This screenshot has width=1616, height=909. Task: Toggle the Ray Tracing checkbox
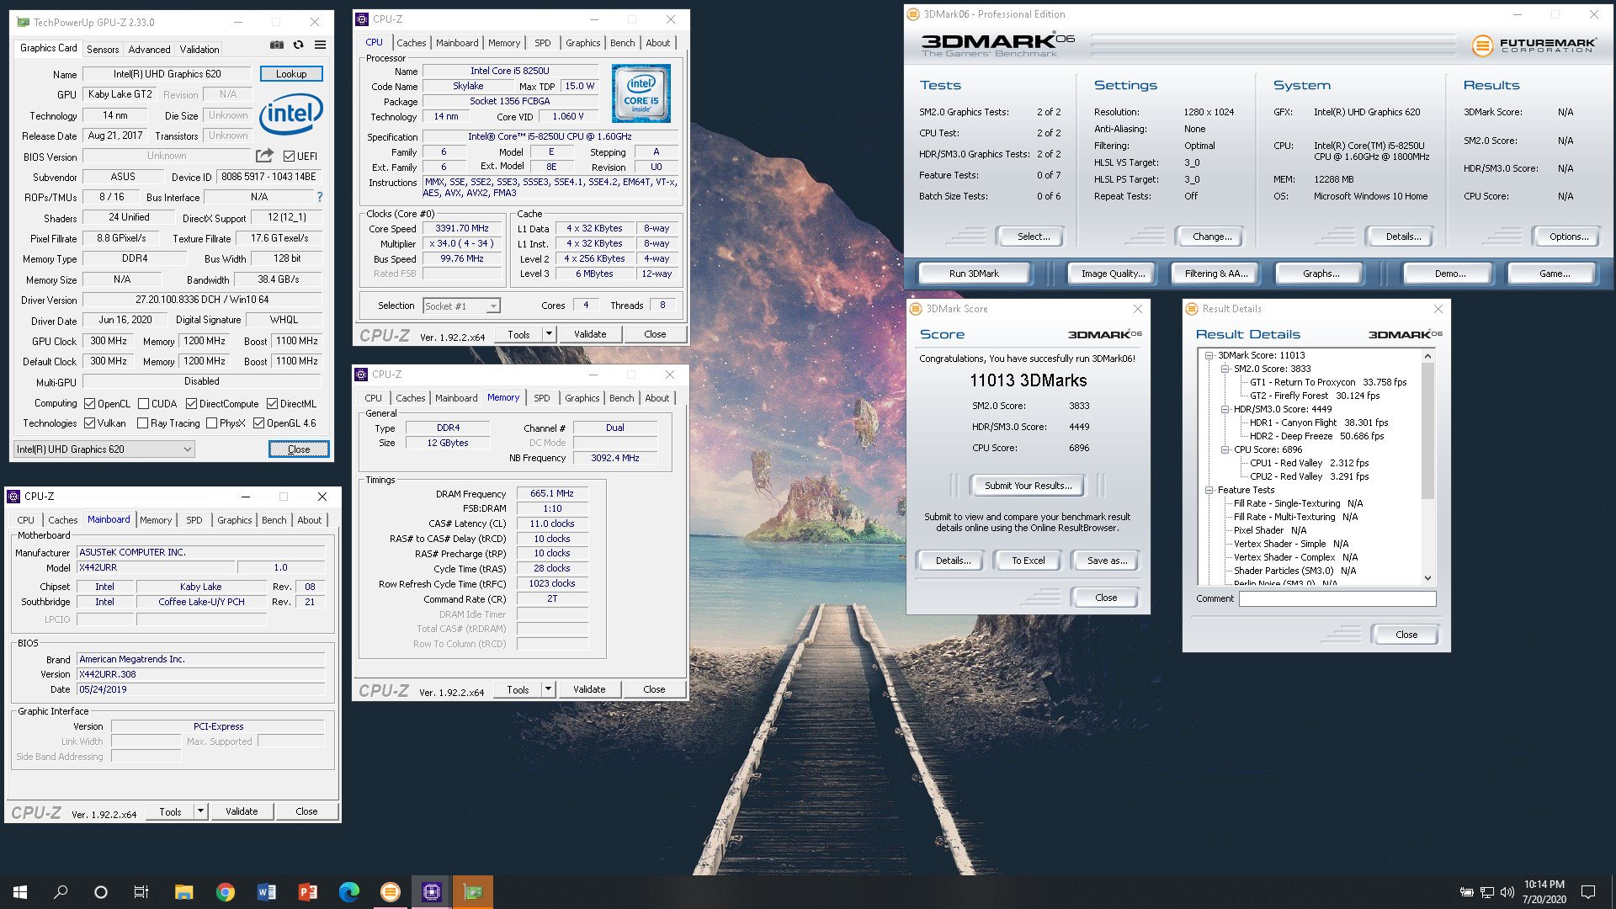point(142,423)
